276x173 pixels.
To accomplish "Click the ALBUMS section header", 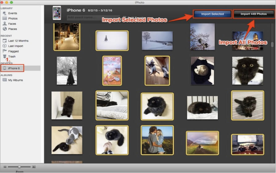I will click(x=6, y=75).
